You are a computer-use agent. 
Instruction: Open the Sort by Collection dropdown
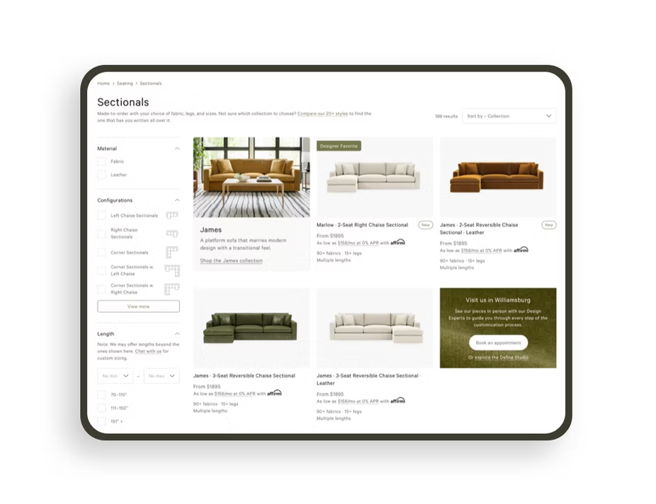[509, 116]
